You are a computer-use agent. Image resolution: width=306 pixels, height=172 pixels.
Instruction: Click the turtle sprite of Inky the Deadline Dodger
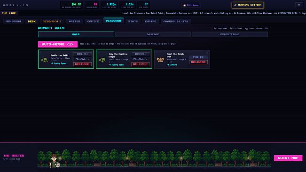pos(102,60)
